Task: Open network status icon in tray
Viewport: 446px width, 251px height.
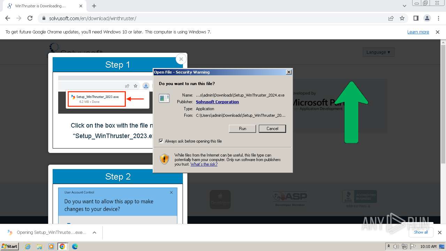Action: tap(404, 246)
